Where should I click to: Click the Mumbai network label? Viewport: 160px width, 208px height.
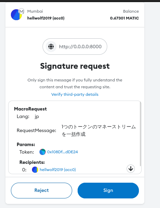pos(35,11)
